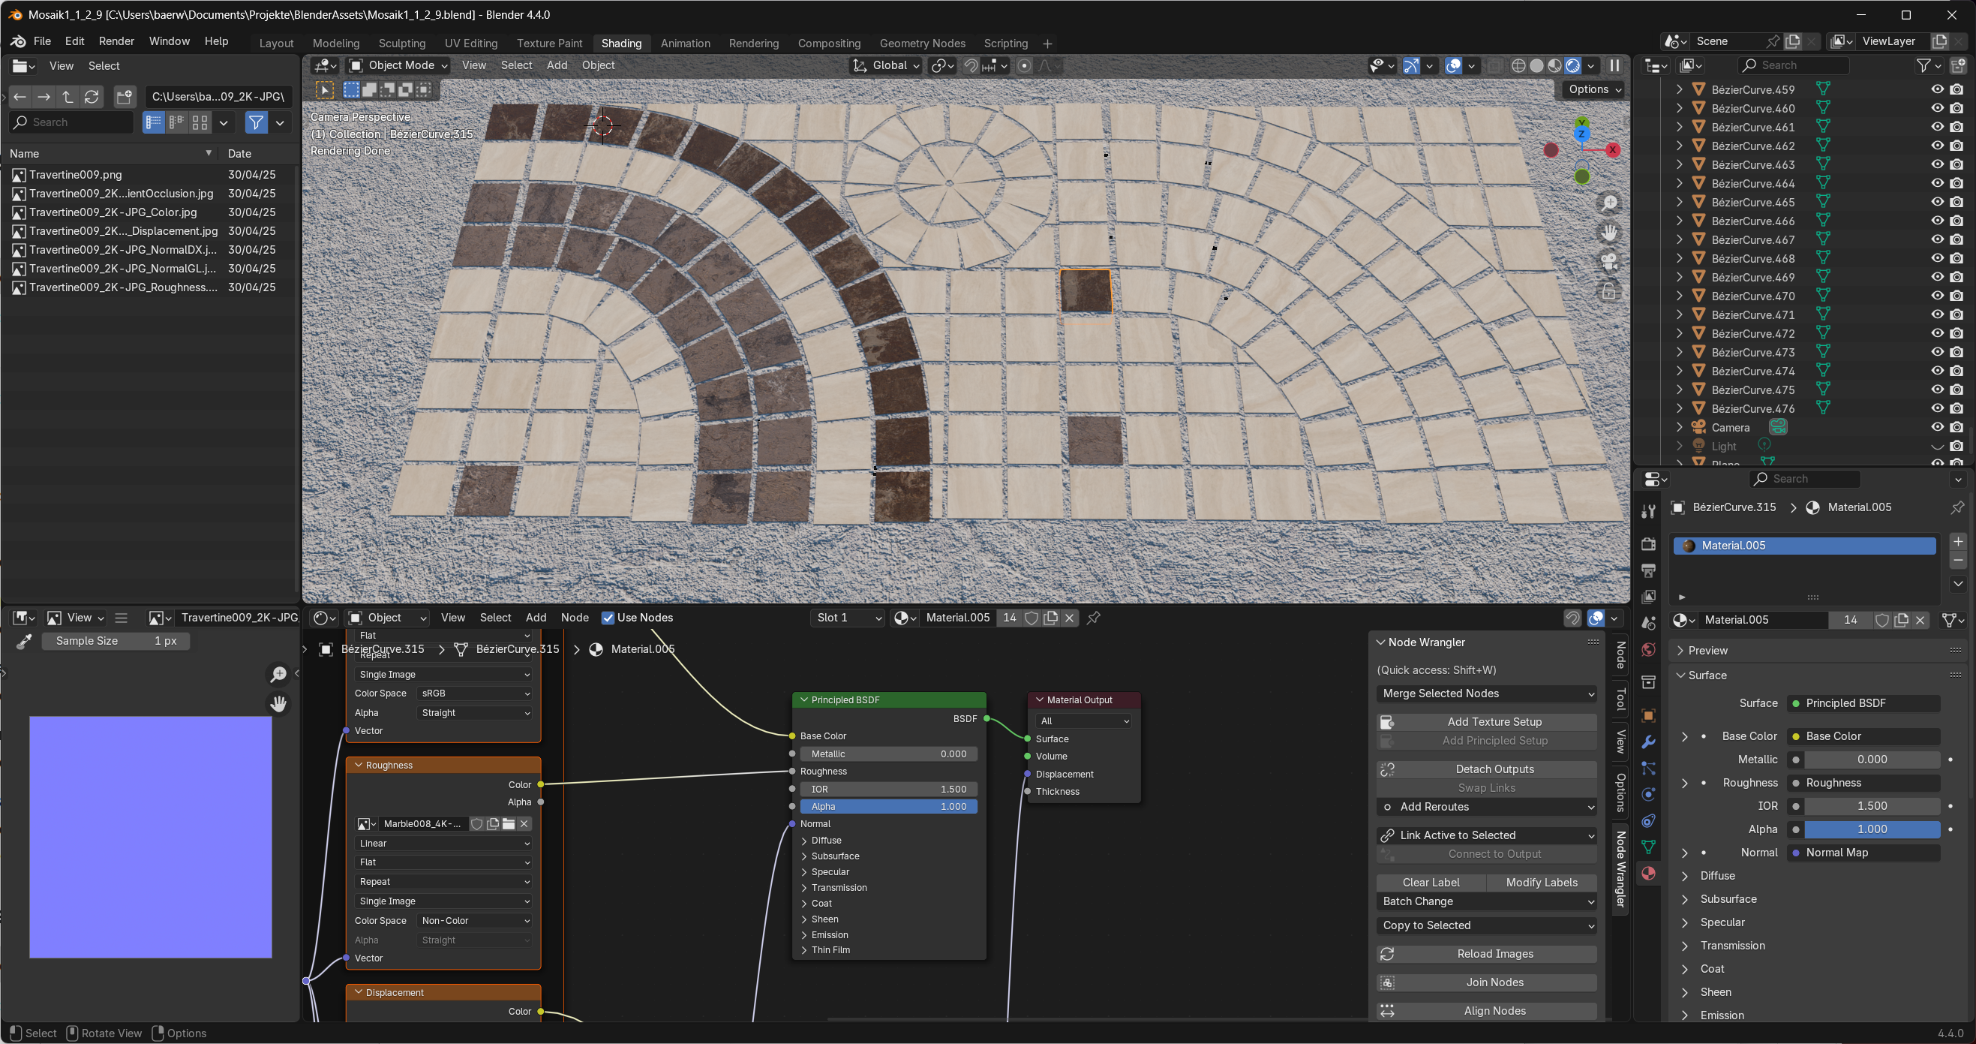Select rendered viewport shading mode icon

pos(1572,66)
